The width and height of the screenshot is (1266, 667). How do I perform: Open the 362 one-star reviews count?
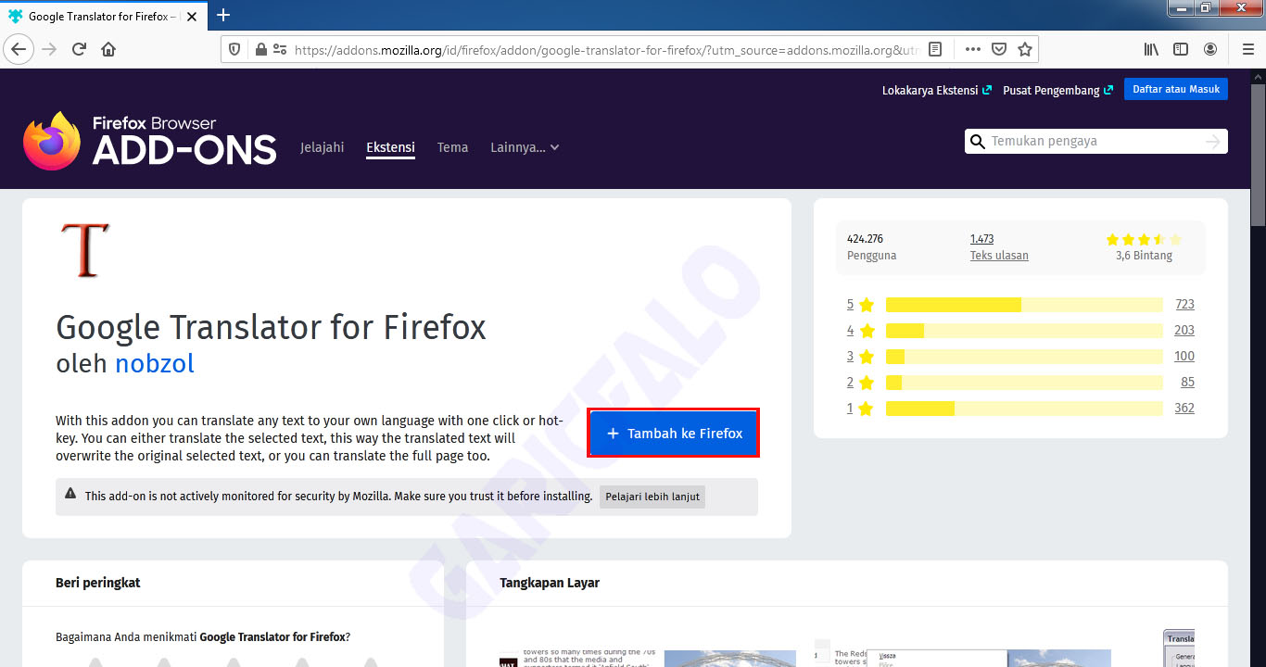(x=1184, y=409)
